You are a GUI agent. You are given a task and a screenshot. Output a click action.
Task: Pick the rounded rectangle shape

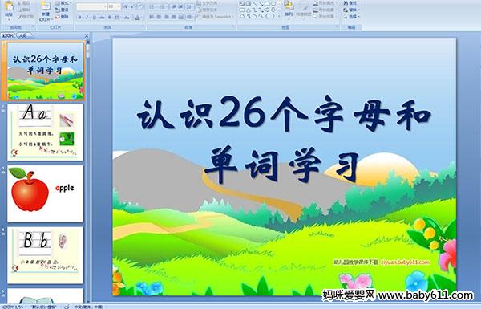click(x=242, y=10)
